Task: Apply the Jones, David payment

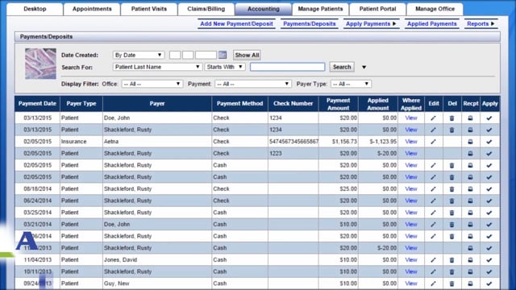Action: point(489,260)
